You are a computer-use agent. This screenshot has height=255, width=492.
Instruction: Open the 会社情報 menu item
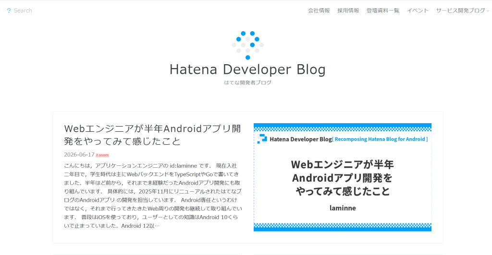[x=319, y=11]
